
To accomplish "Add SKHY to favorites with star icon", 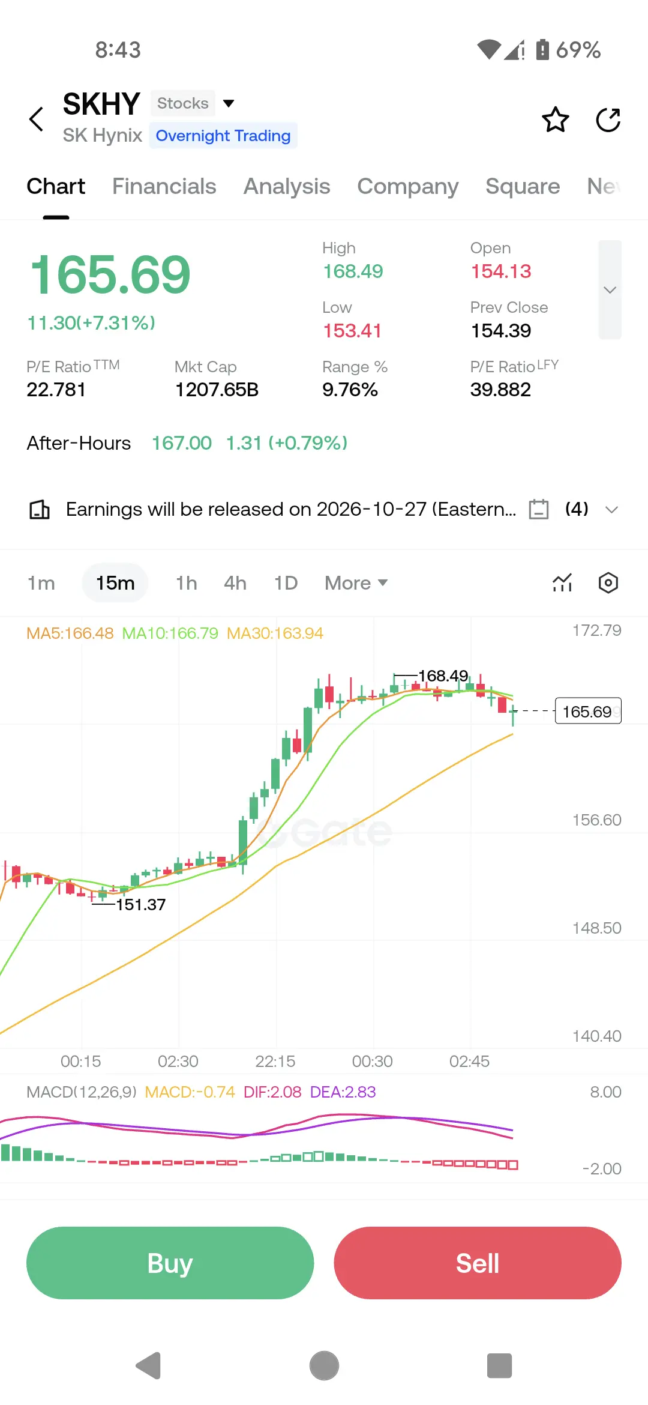I will point(556,119).
